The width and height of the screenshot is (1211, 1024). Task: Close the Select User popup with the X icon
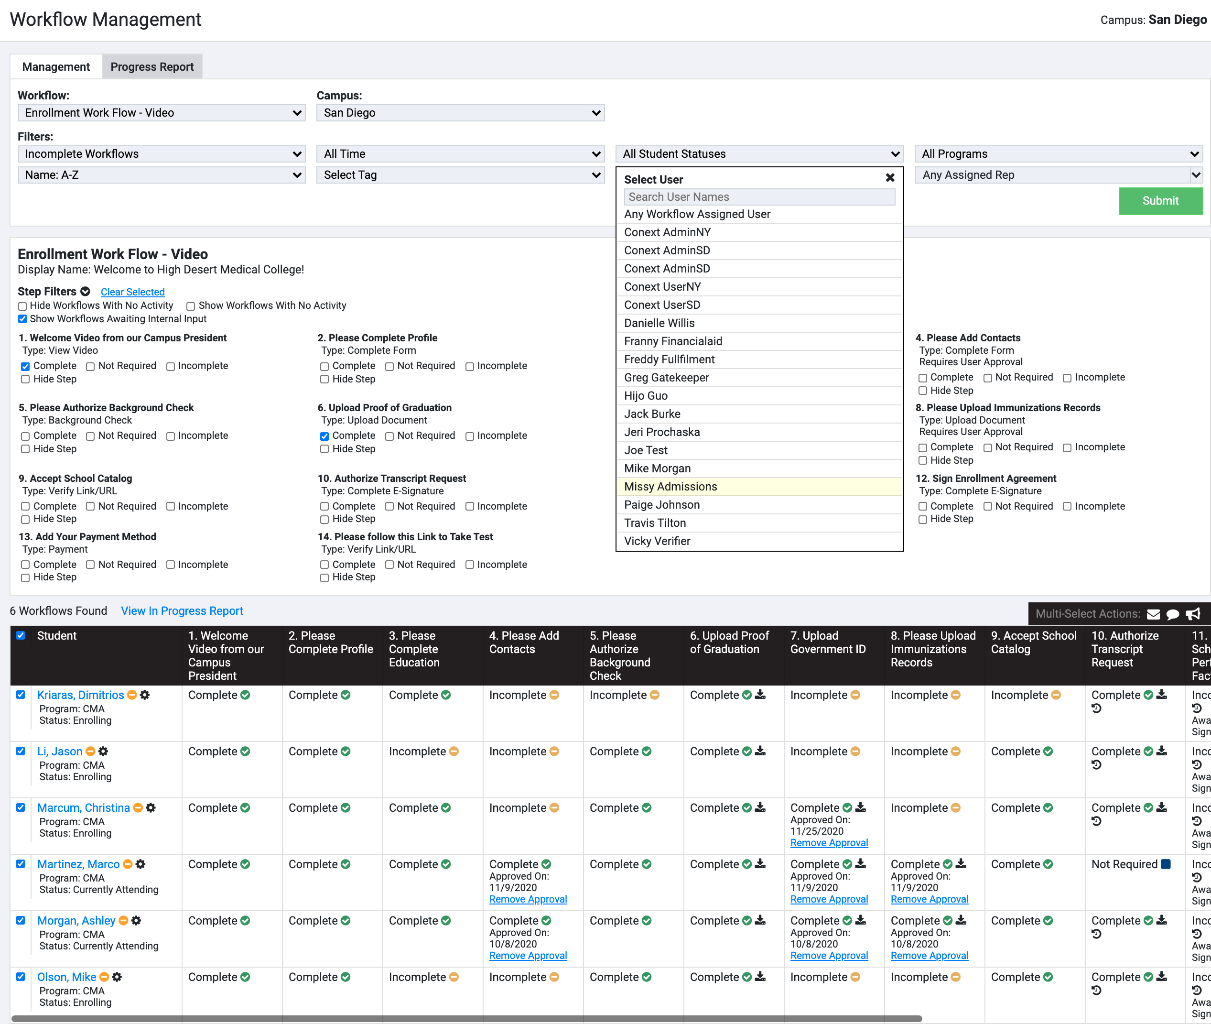click(x=890, y=178)
